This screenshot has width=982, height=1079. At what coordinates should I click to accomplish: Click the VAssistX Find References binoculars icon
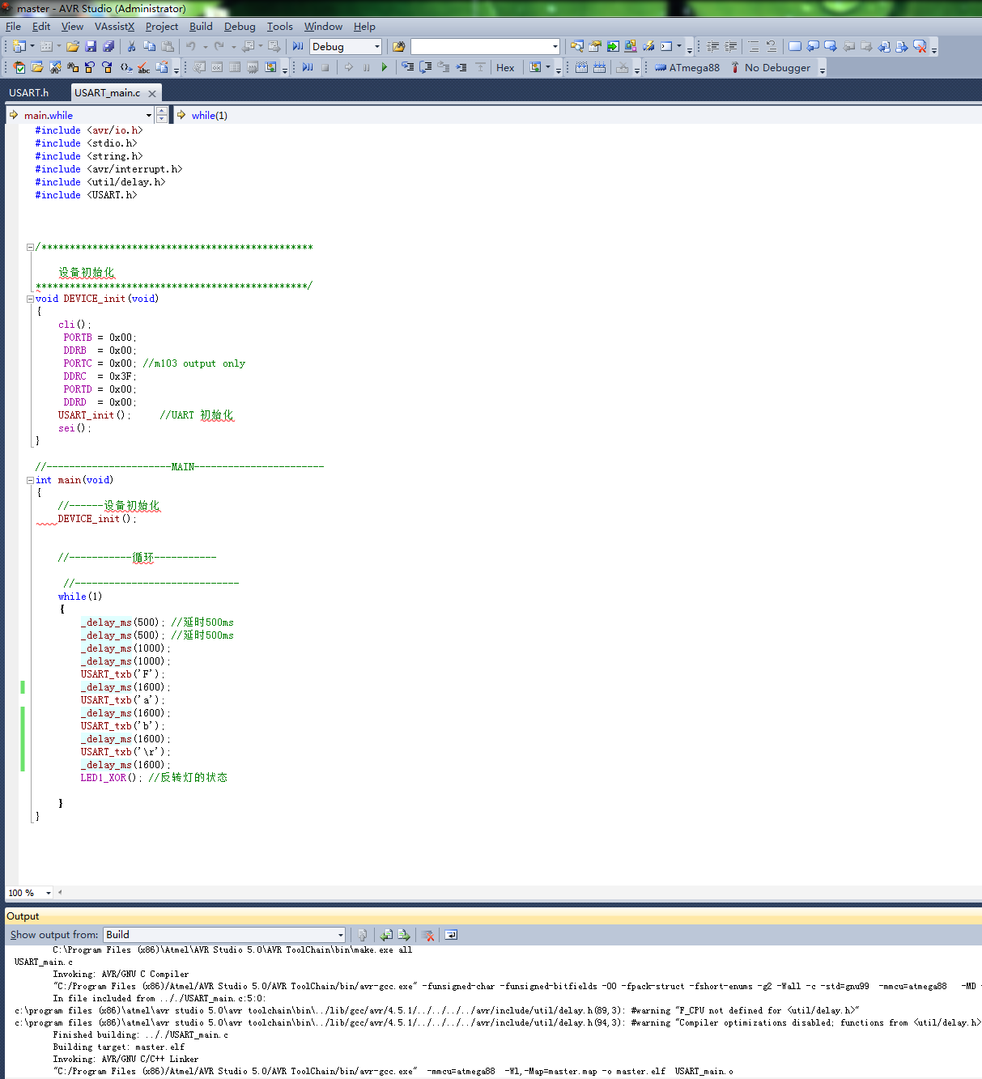[73, 68]
